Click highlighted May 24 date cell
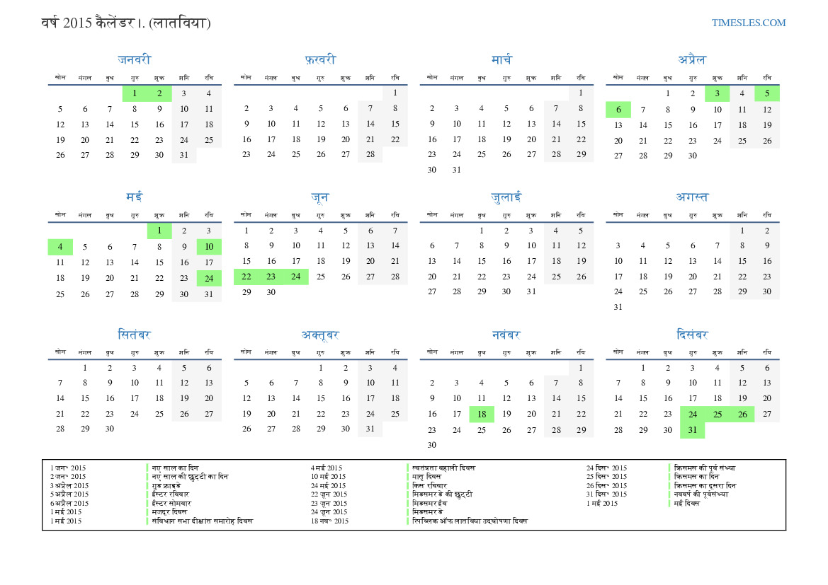The height and width of the screenshot is (585, 828). pos(209,278)
